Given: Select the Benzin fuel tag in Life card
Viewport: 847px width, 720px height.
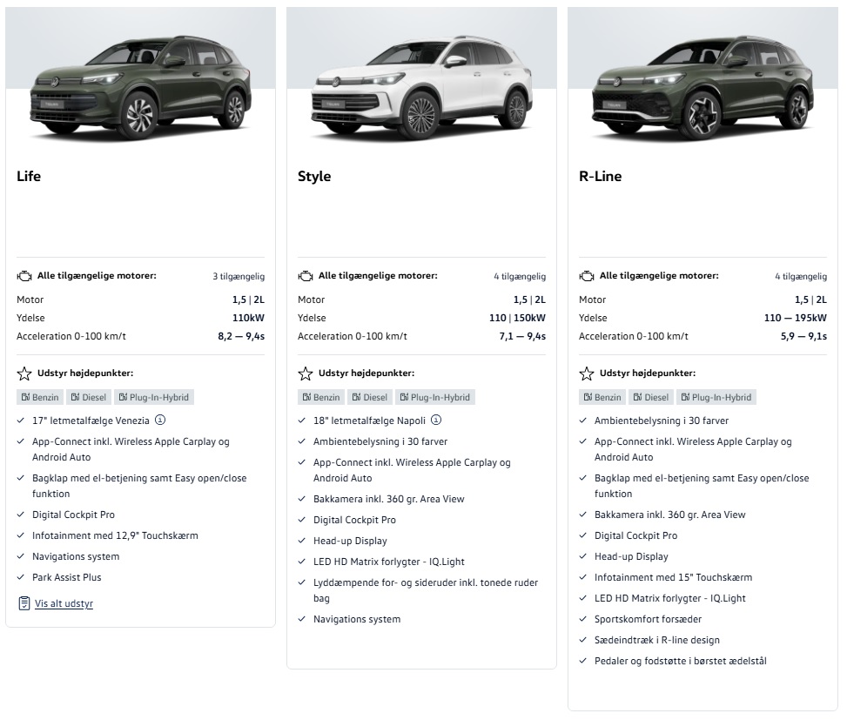Looking at the screenshot, I should [38, 397].
